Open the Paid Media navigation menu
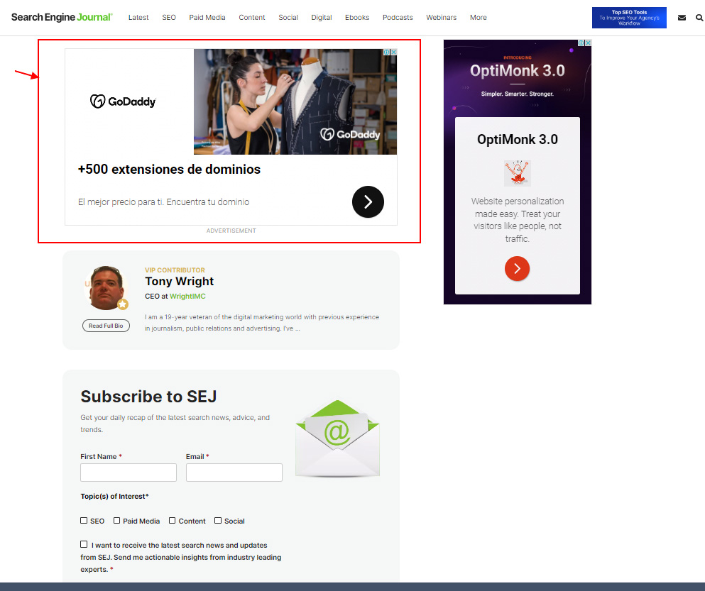705x591 pixels. [x=207, y=18]
